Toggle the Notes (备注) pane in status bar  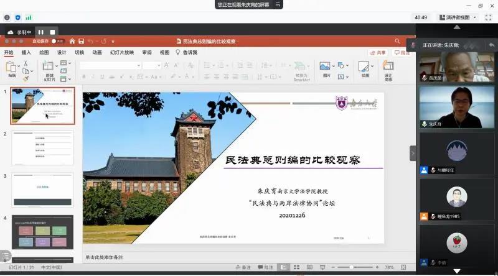[x=243, y=267]
